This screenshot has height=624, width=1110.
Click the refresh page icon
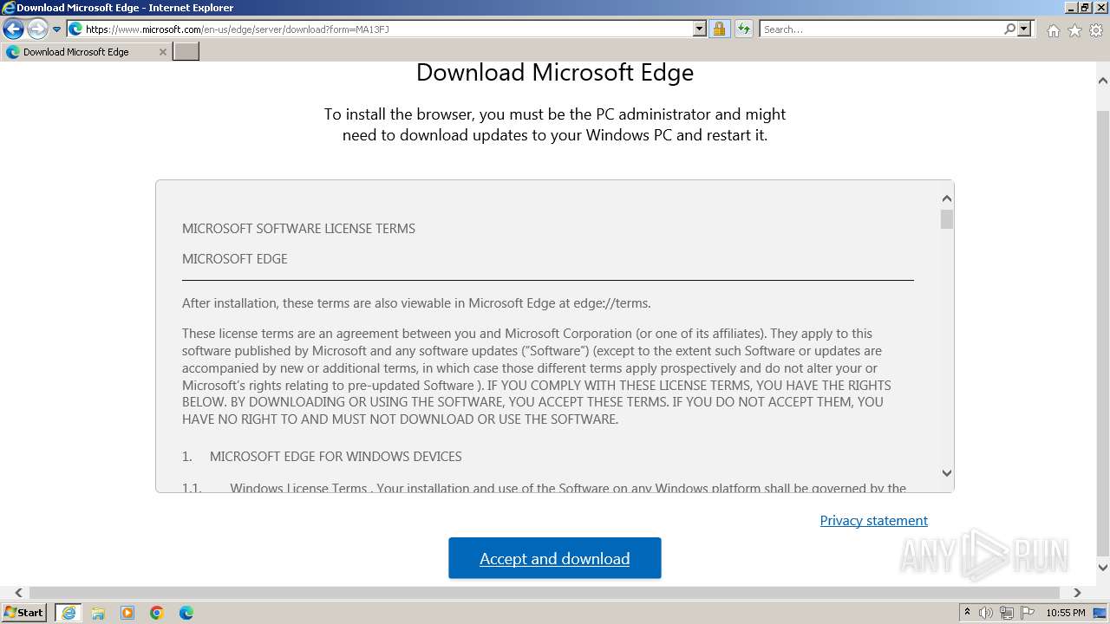pos(744,29)
